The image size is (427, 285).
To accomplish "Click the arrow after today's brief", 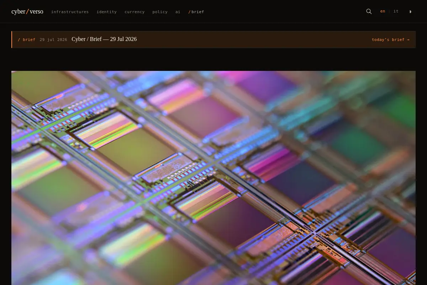I will (x=408, y=40).
